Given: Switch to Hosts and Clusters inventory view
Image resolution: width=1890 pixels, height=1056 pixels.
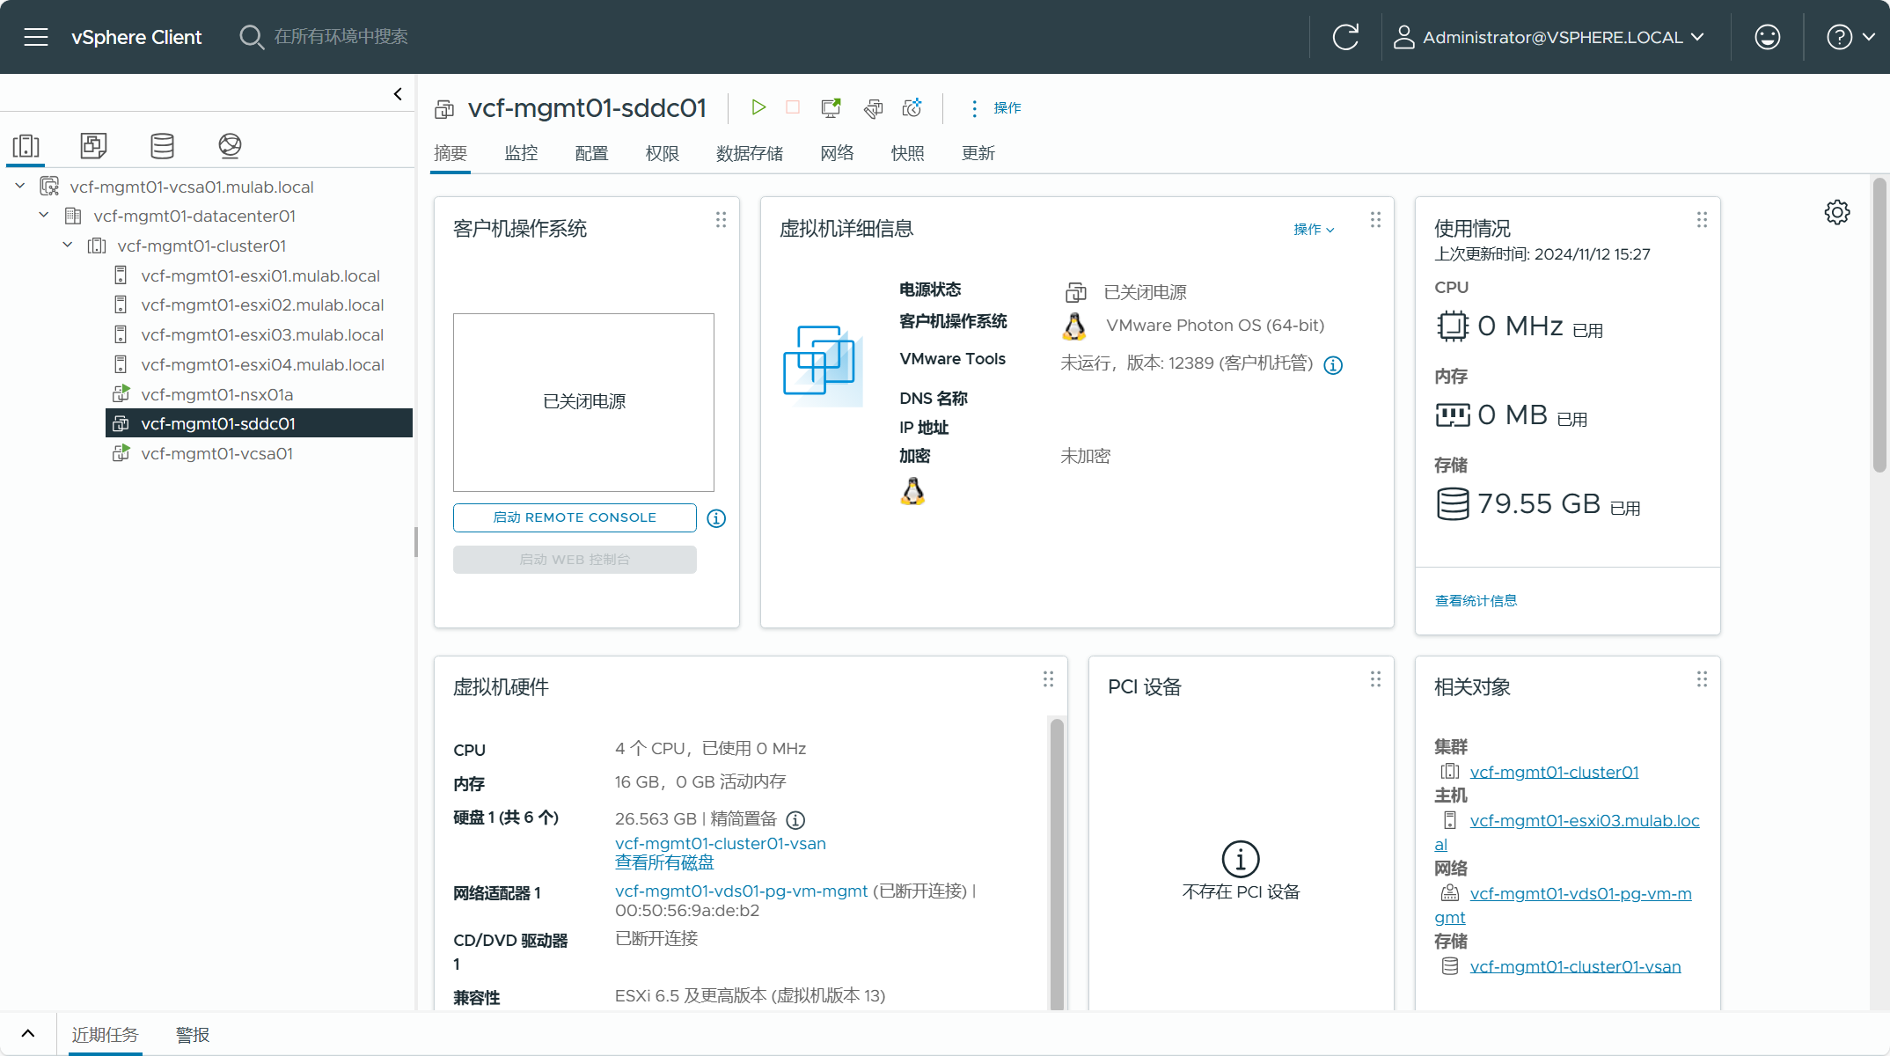Looking at the screenshot, I should coord(26,146).
